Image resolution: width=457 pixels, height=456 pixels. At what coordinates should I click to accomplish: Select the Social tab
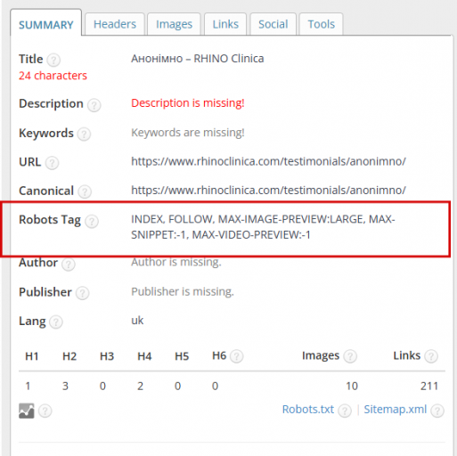pos(273,24)
